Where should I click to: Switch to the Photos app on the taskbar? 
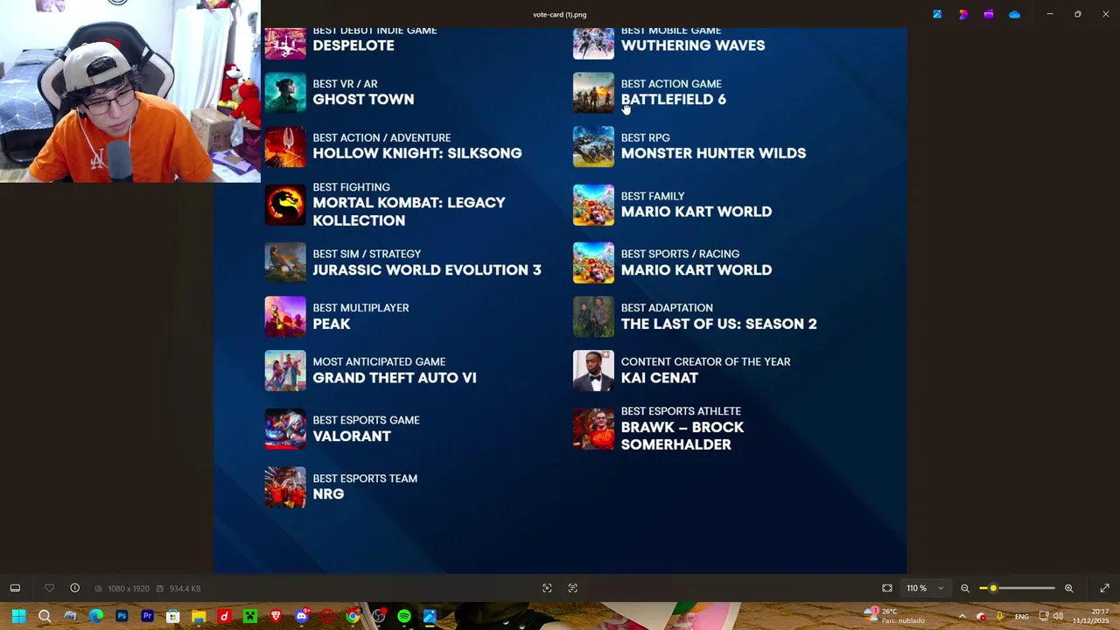(430, 616)
